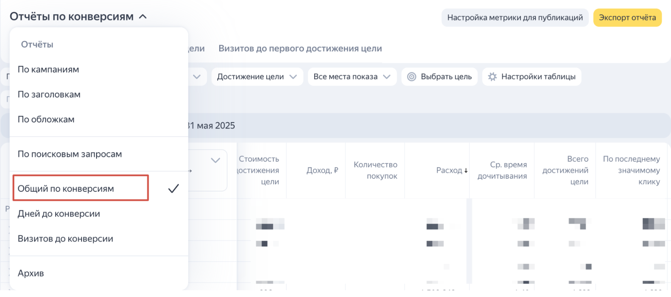Switch to Визитов до первого достижения цели tab
This screenshot has width=671, height=297.
pos(300,49)
